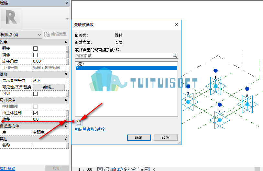The image size is (263, 171).
Task: Click the empty 名称 value field
Action: tap(49, 145)
